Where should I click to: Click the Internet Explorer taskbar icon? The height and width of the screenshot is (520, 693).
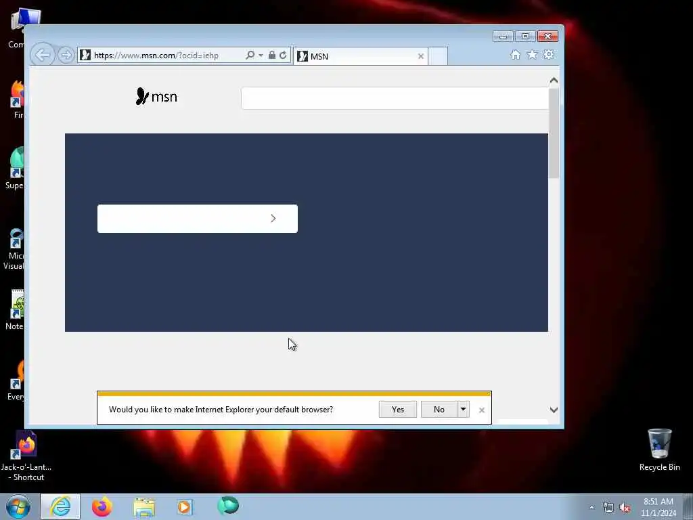[60, 506]
